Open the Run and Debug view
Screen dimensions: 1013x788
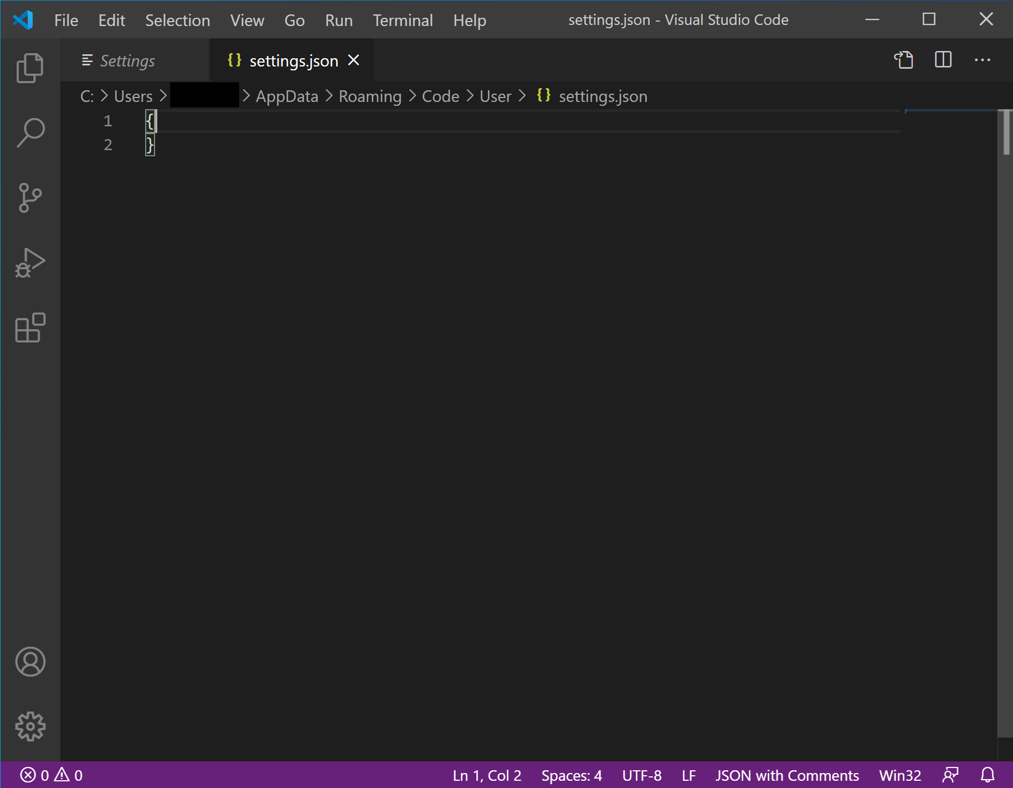(x=30, y=263)
